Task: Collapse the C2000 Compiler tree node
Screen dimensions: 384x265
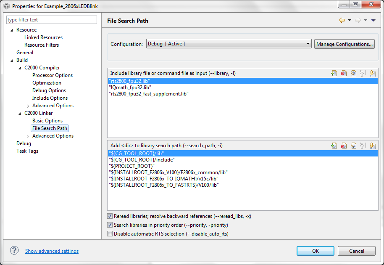Action: pyautogui.click(x=20, y=68)
